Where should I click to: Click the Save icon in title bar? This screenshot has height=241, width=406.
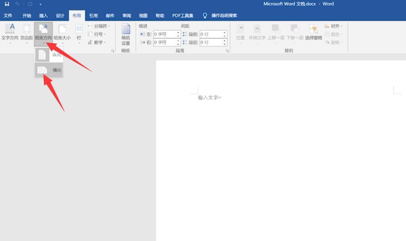point(7,4)
